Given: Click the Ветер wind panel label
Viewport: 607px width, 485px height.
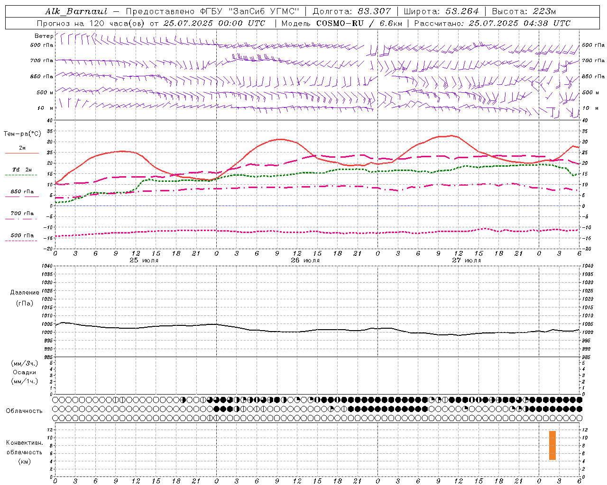Looking at the screenshot, I should pos(44,36).
